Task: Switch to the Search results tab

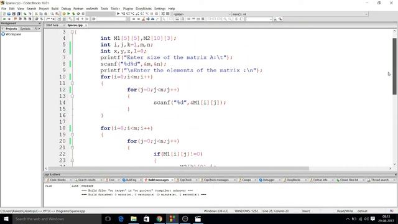Action: 87,180
